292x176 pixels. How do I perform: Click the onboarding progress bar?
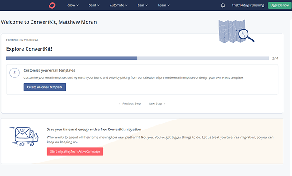point(137,58)
